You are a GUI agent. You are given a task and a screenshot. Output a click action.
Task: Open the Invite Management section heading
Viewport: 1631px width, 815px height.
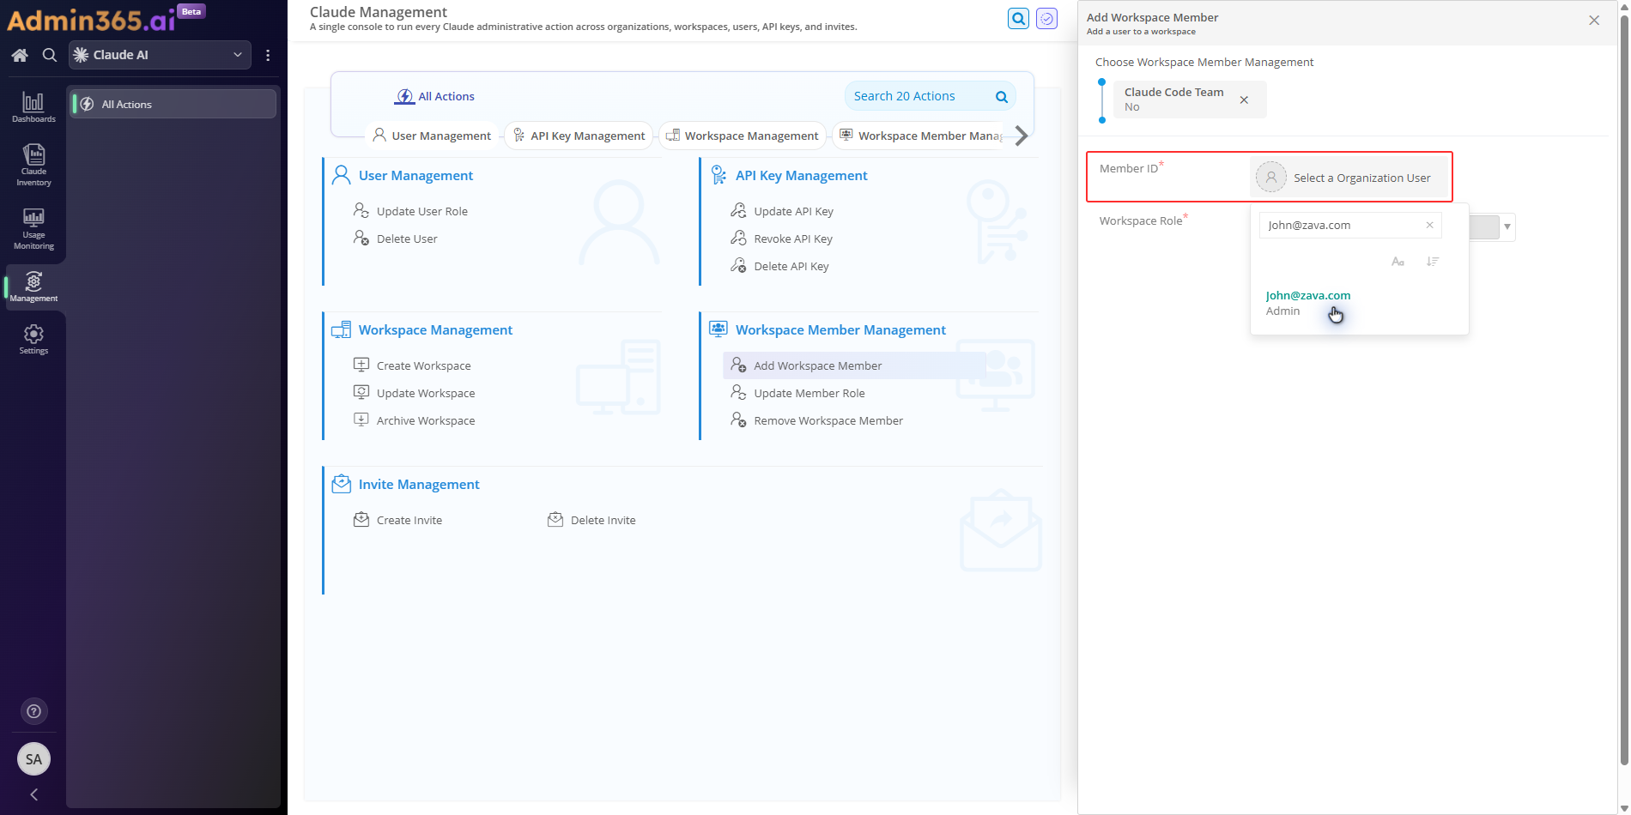[419, 484]
